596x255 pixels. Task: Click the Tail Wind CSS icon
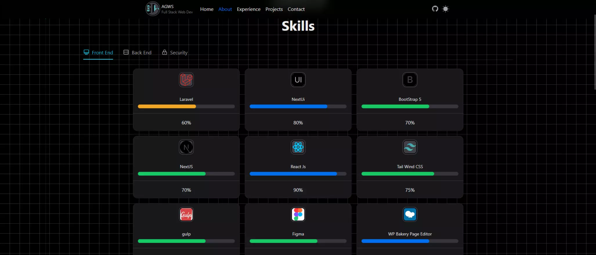(x=410, y=147)
